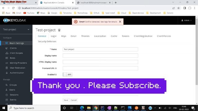Switch to the General tab
Viewport: 198px width, 111px height.
[x=42, y=36]
